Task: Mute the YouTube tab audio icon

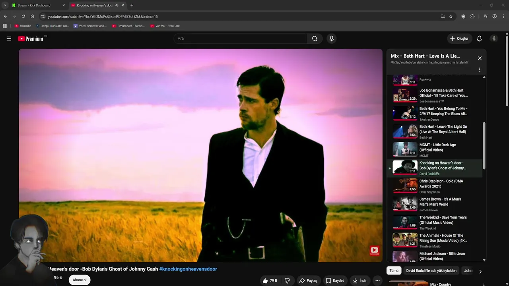Action: pyautogui.click(x=117, y=5)
